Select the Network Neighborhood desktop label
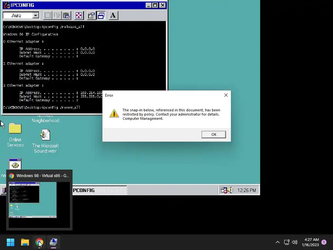Viewport: 333px width, 250px height. [x=46, y=119]
